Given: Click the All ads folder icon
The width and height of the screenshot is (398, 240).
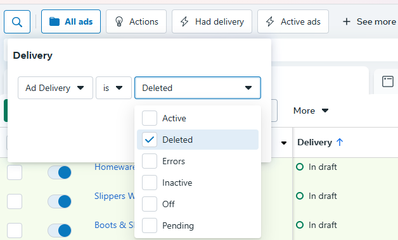Looking at the screenshot, I should 55,21.
